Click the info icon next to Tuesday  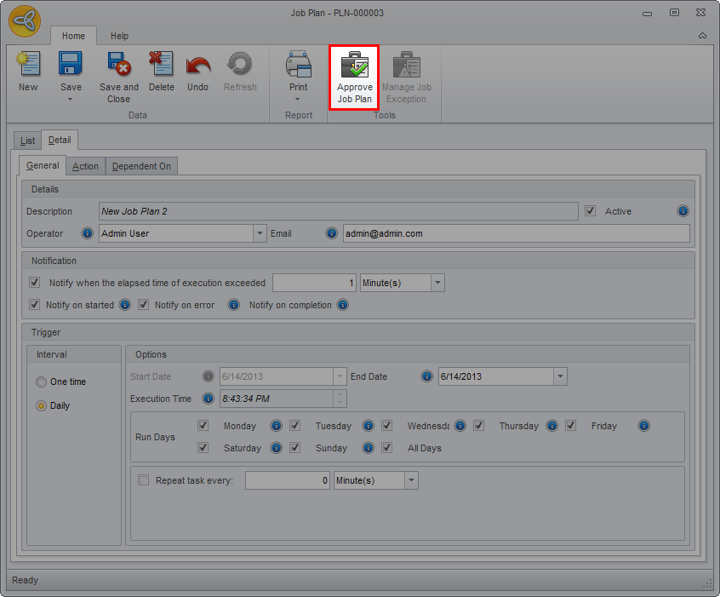(368, 426)
